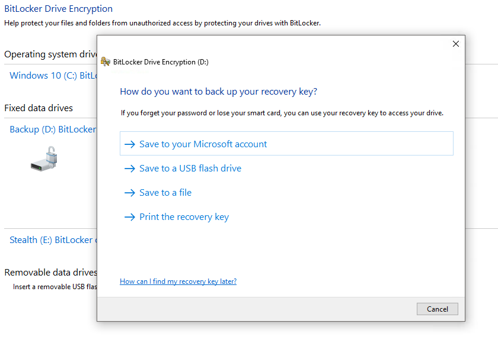Click the Insert a removable USB flash text
Screen dimensions: 498x340
[55, 287]
